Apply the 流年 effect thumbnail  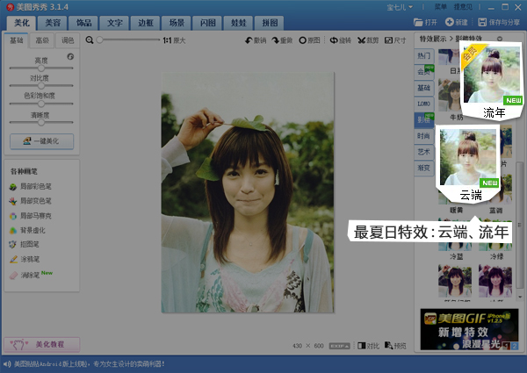(492, 80)
